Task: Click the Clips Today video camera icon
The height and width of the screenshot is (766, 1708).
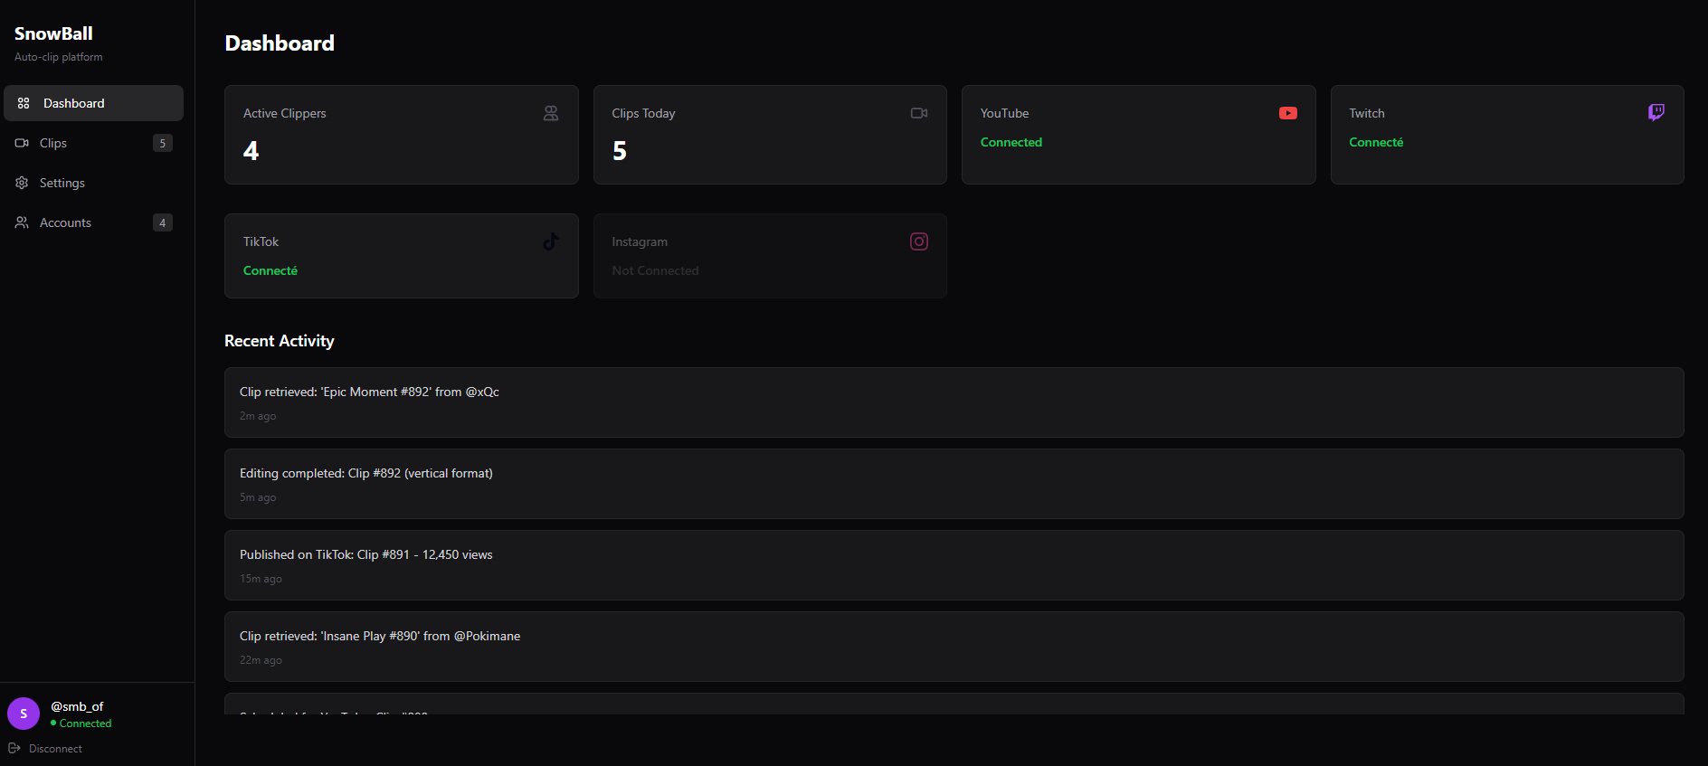Action: pos(919,113)
